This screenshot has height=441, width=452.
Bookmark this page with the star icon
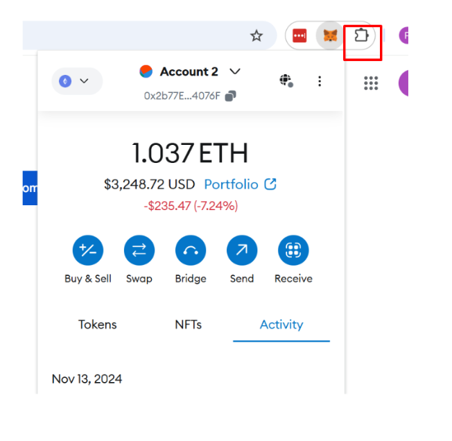click(257, 35)
